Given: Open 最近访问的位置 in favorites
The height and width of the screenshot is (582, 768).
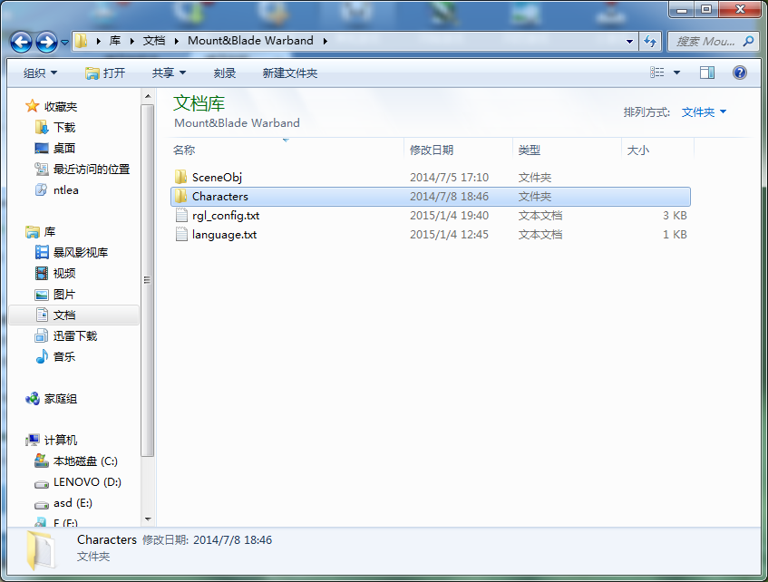Looking at the screenshot, I should 92,169.
